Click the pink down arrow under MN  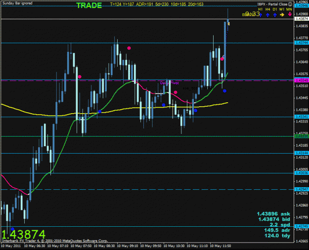click(x=290, y=14)
